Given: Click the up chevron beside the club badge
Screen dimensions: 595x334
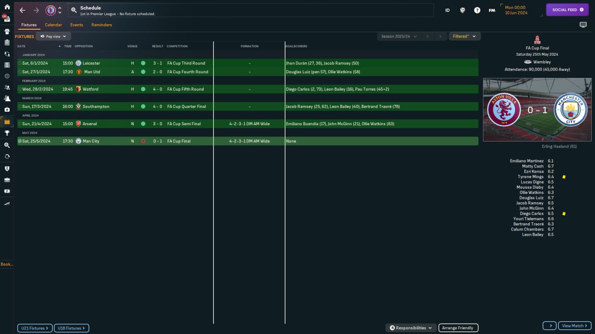Looking at the screenshot, I should coord(60,8).
